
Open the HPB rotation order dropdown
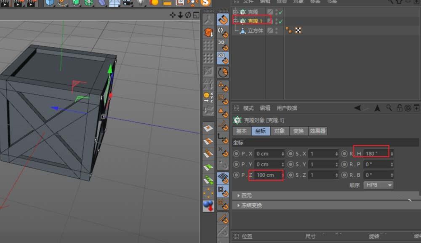tap(378, 185)
